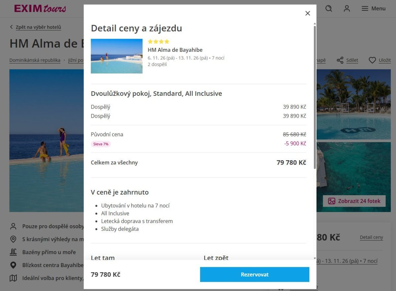Open the Detail ceny link

(371, 237)
